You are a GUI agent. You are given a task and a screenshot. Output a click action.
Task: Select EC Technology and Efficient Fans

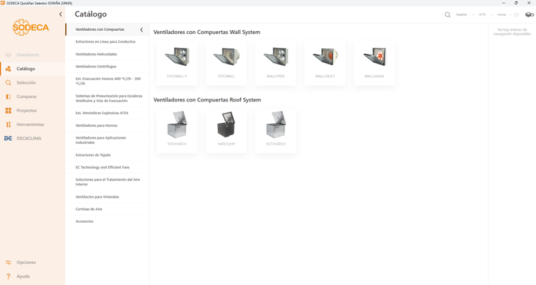pyautogui.click(x=107, y=167)
